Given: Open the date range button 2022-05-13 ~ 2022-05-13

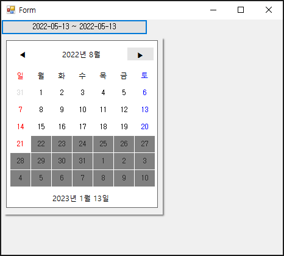Looking at the screenshot, I should (74, 27).
